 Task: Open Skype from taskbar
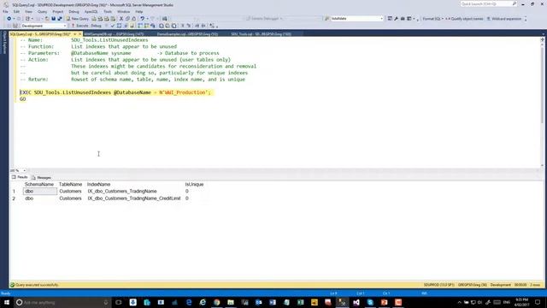[x=370, y=302]
